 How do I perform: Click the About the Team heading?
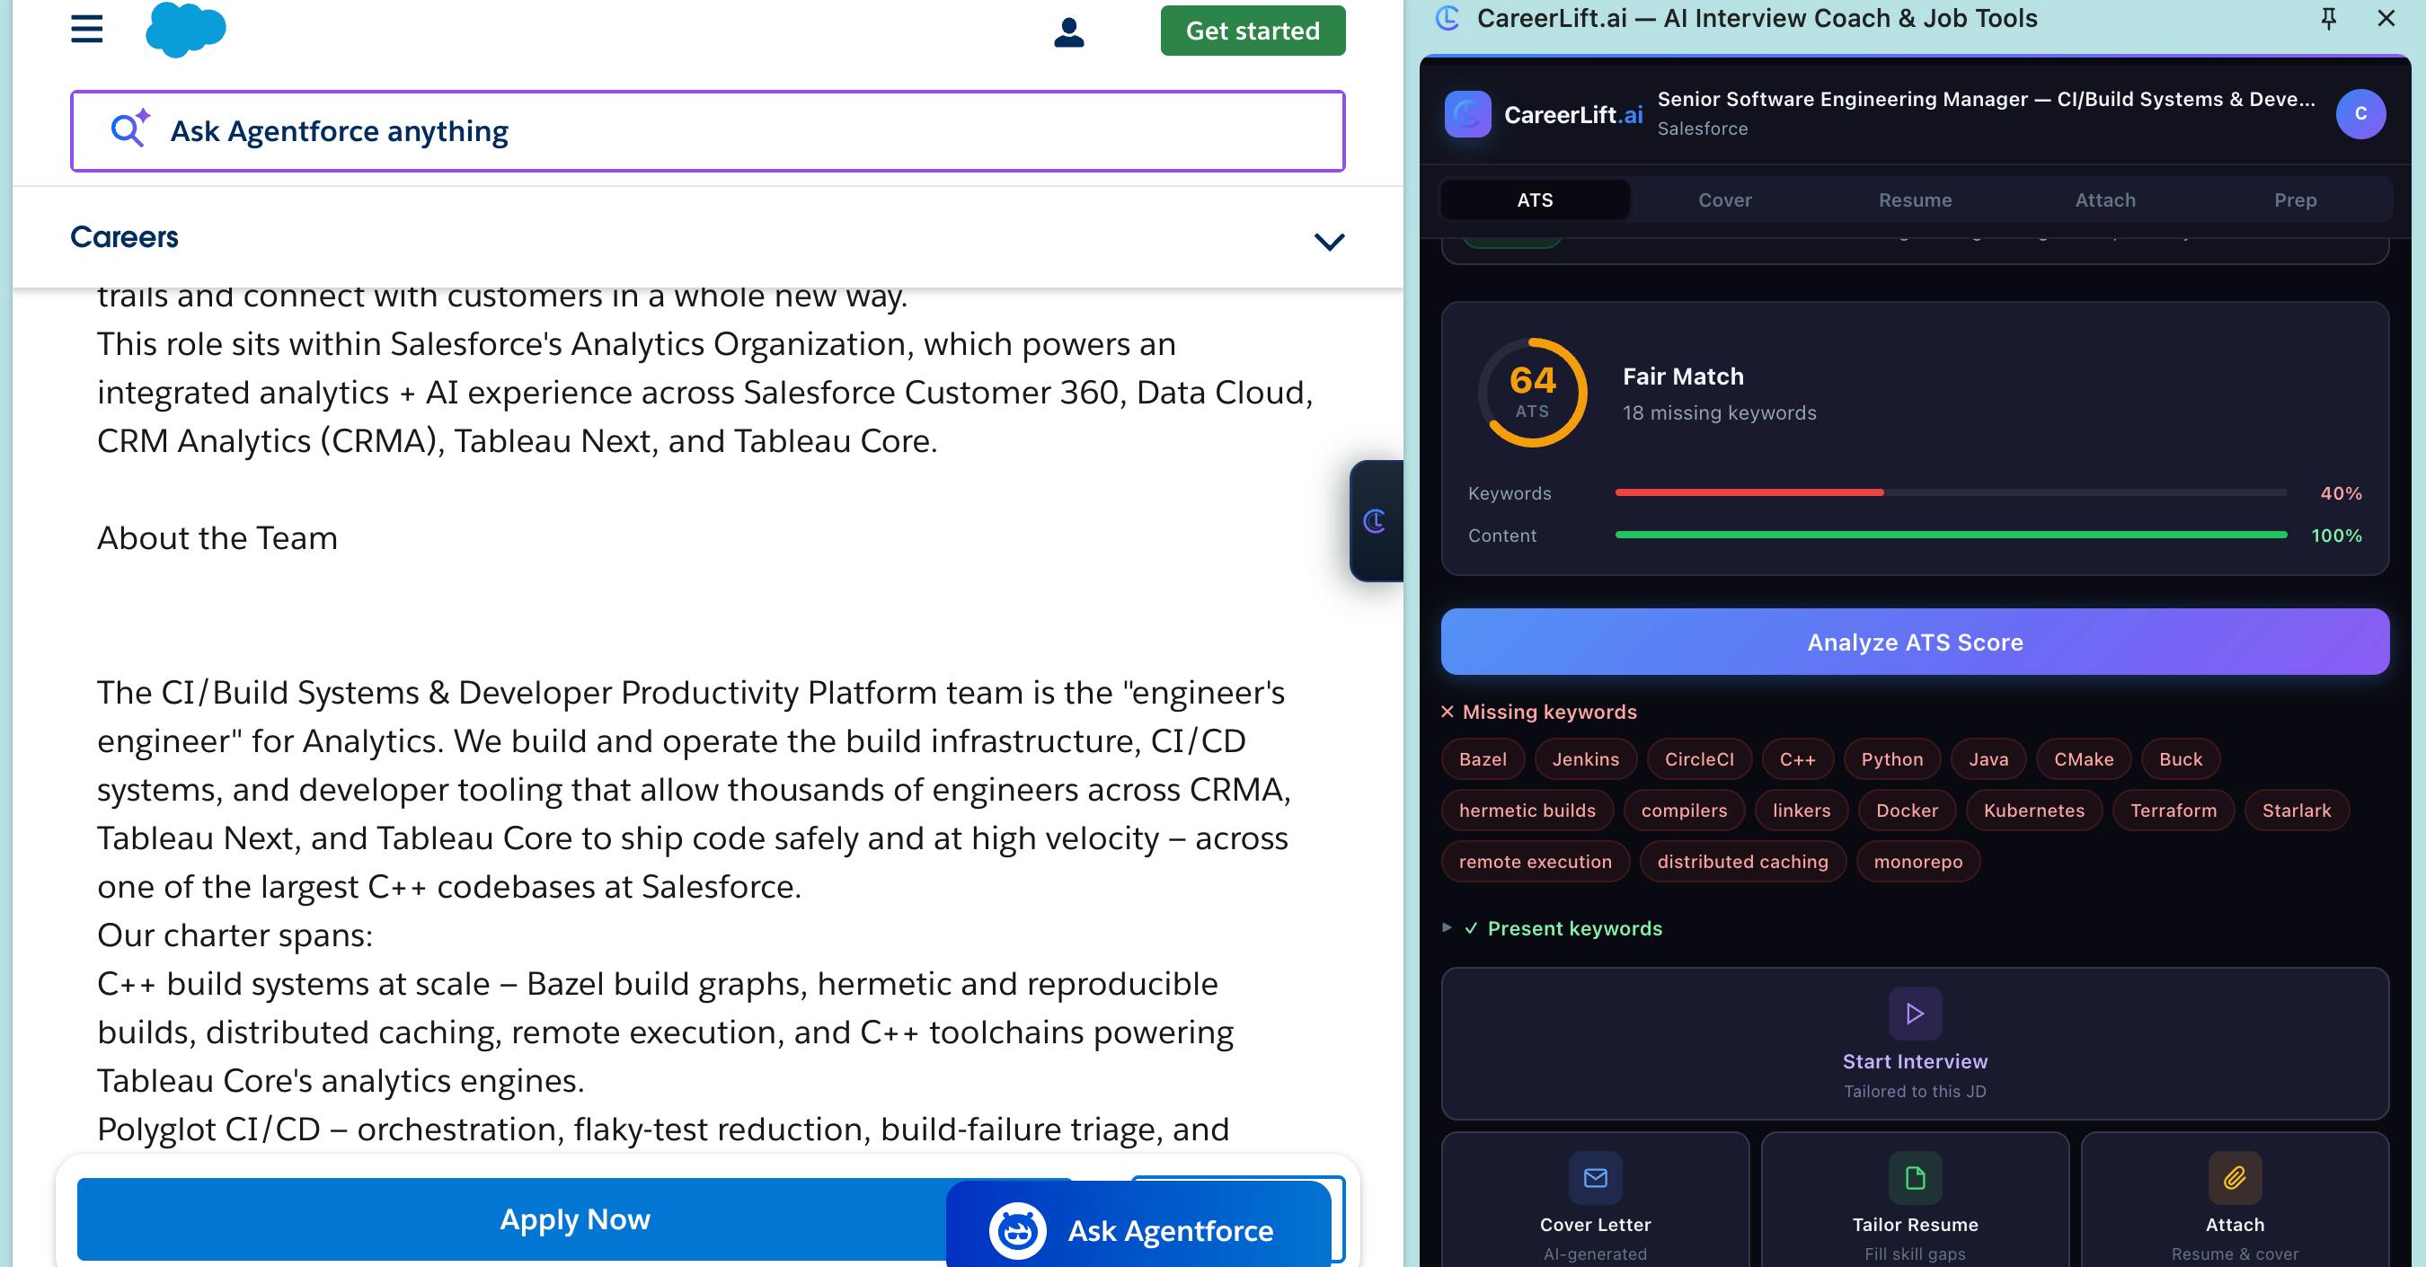(217, 538)
